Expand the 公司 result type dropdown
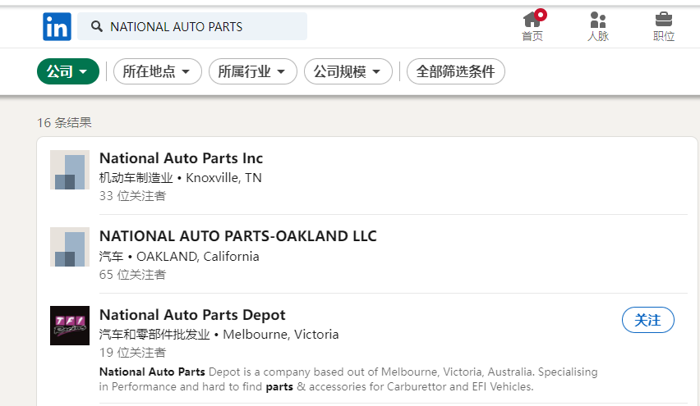Image resolution: width=700 pixels, height=406 pixels. 68,71
